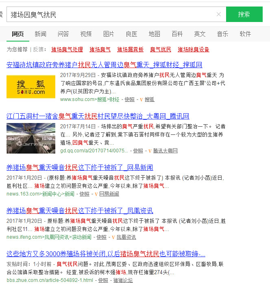
Task: Open suggested search 猪场漏粪板
Action: point(131,49)
